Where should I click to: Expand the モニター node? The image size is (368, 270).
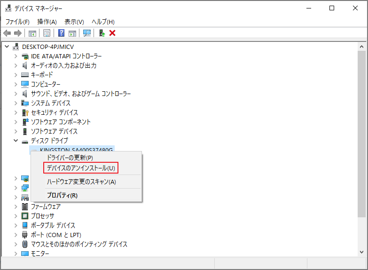pos(16,254)
